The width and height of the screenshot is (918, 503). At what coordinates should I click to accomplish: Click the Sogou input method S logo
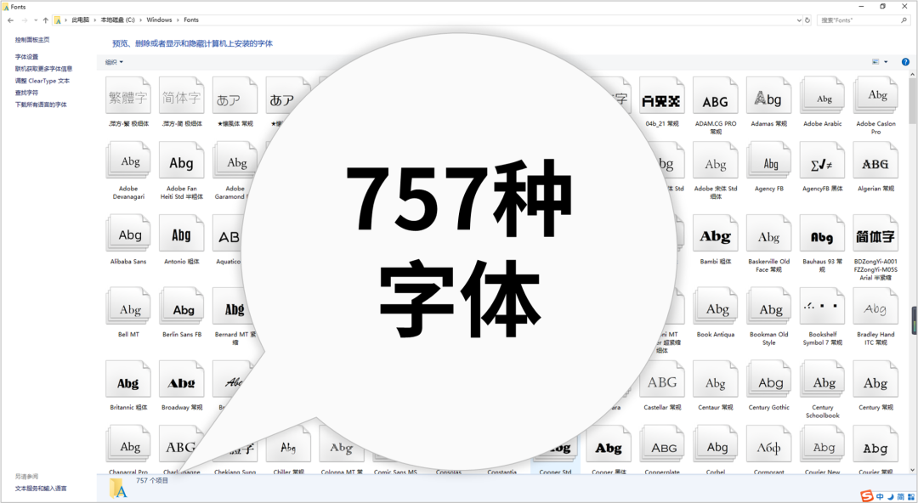coord(866,496)
